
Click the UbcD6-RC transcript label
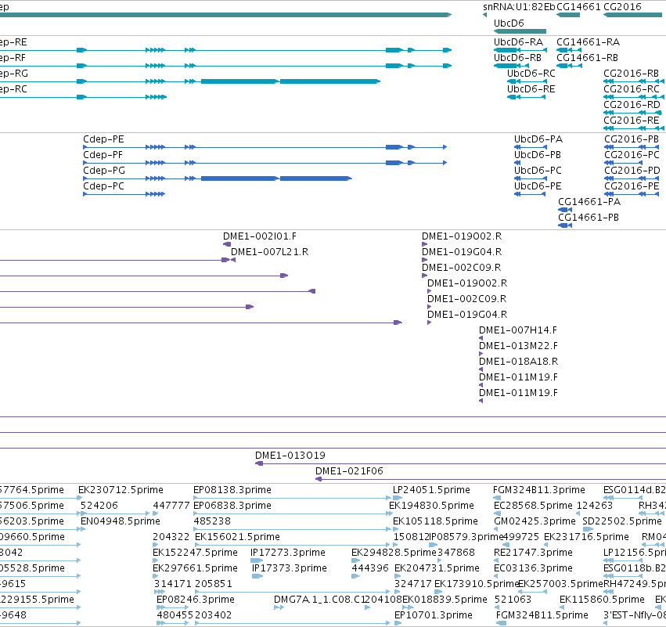click(x=531, y=74)
